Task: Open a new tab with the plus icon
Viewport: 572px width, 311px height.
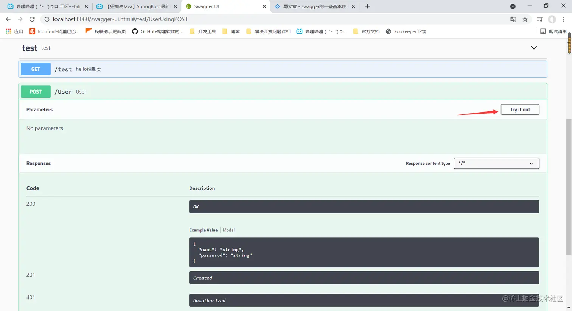Action: pyautogui.click(x=367, y=6)
